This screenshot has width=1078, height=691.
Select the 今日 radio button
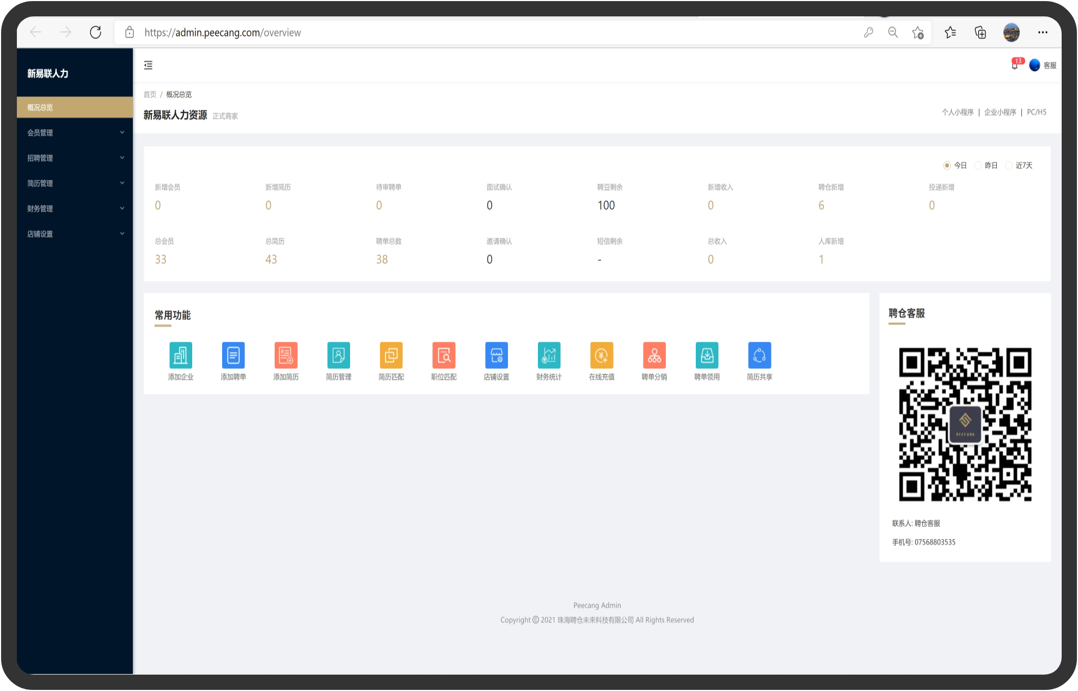(x=947, y=165)
